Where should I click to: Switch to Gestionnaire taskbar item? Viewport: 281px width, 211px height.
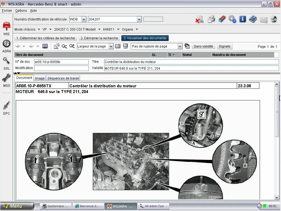point(55,206)
